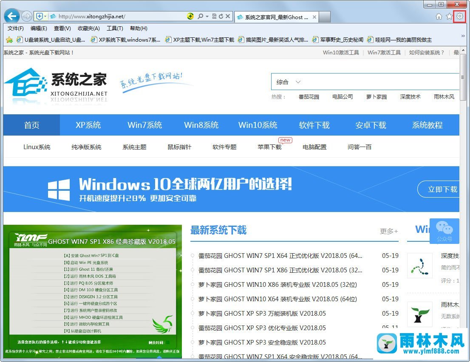This screenshot has width=470, height=362.
Task: Click the compatibility view icon
Action: (214, 16)
